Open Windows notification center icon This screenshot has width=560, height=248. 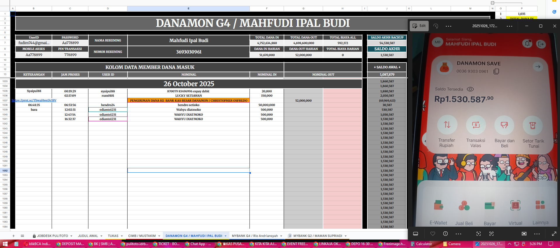(x=551, y=244)
